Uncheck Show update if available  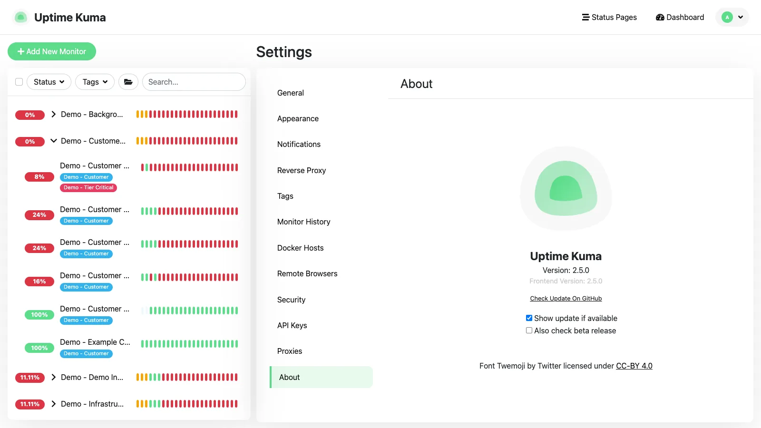point(529,318)
